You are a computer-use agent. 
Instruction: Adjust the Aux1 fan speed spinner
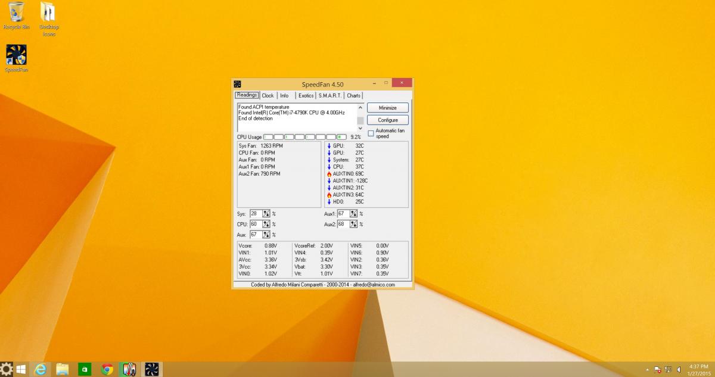coord(354,214)
